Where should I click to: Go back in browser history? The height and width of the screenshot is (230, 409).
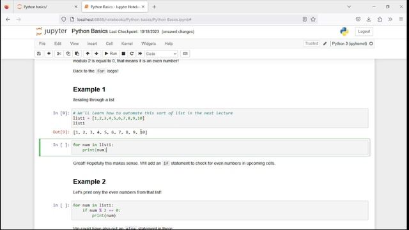[8, 19]
